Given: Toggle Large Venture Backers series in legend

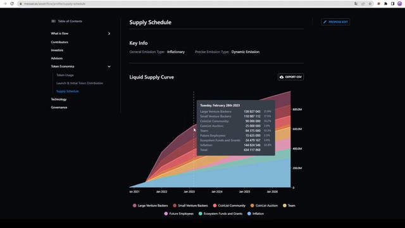Looking at the screenshot, I should [x=151, y=205].
